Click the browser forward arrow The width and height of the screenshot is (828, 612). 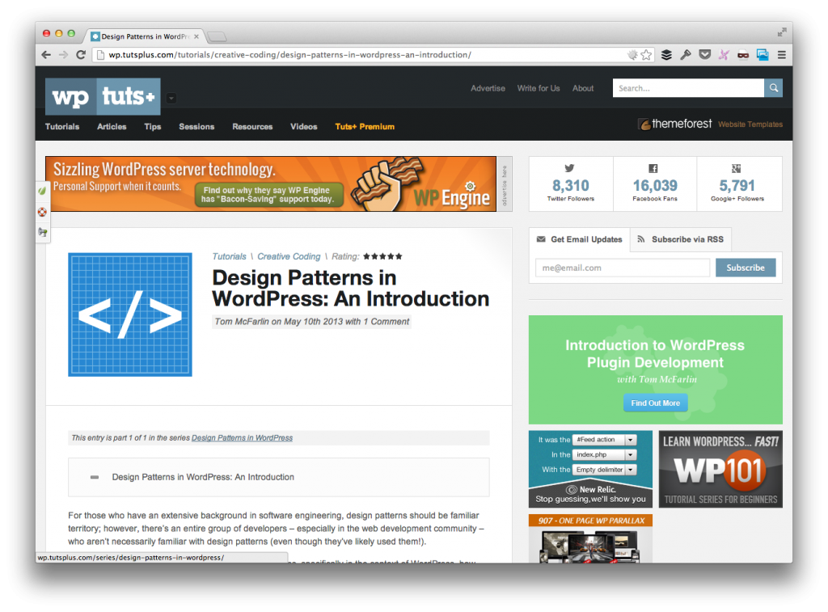point(63,55)
